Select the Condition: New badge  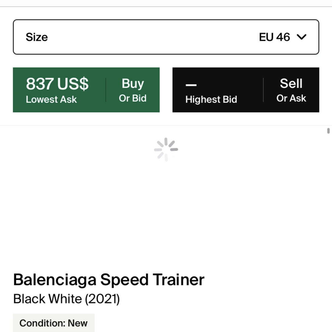pyautogui.click(x=53, y=323)
